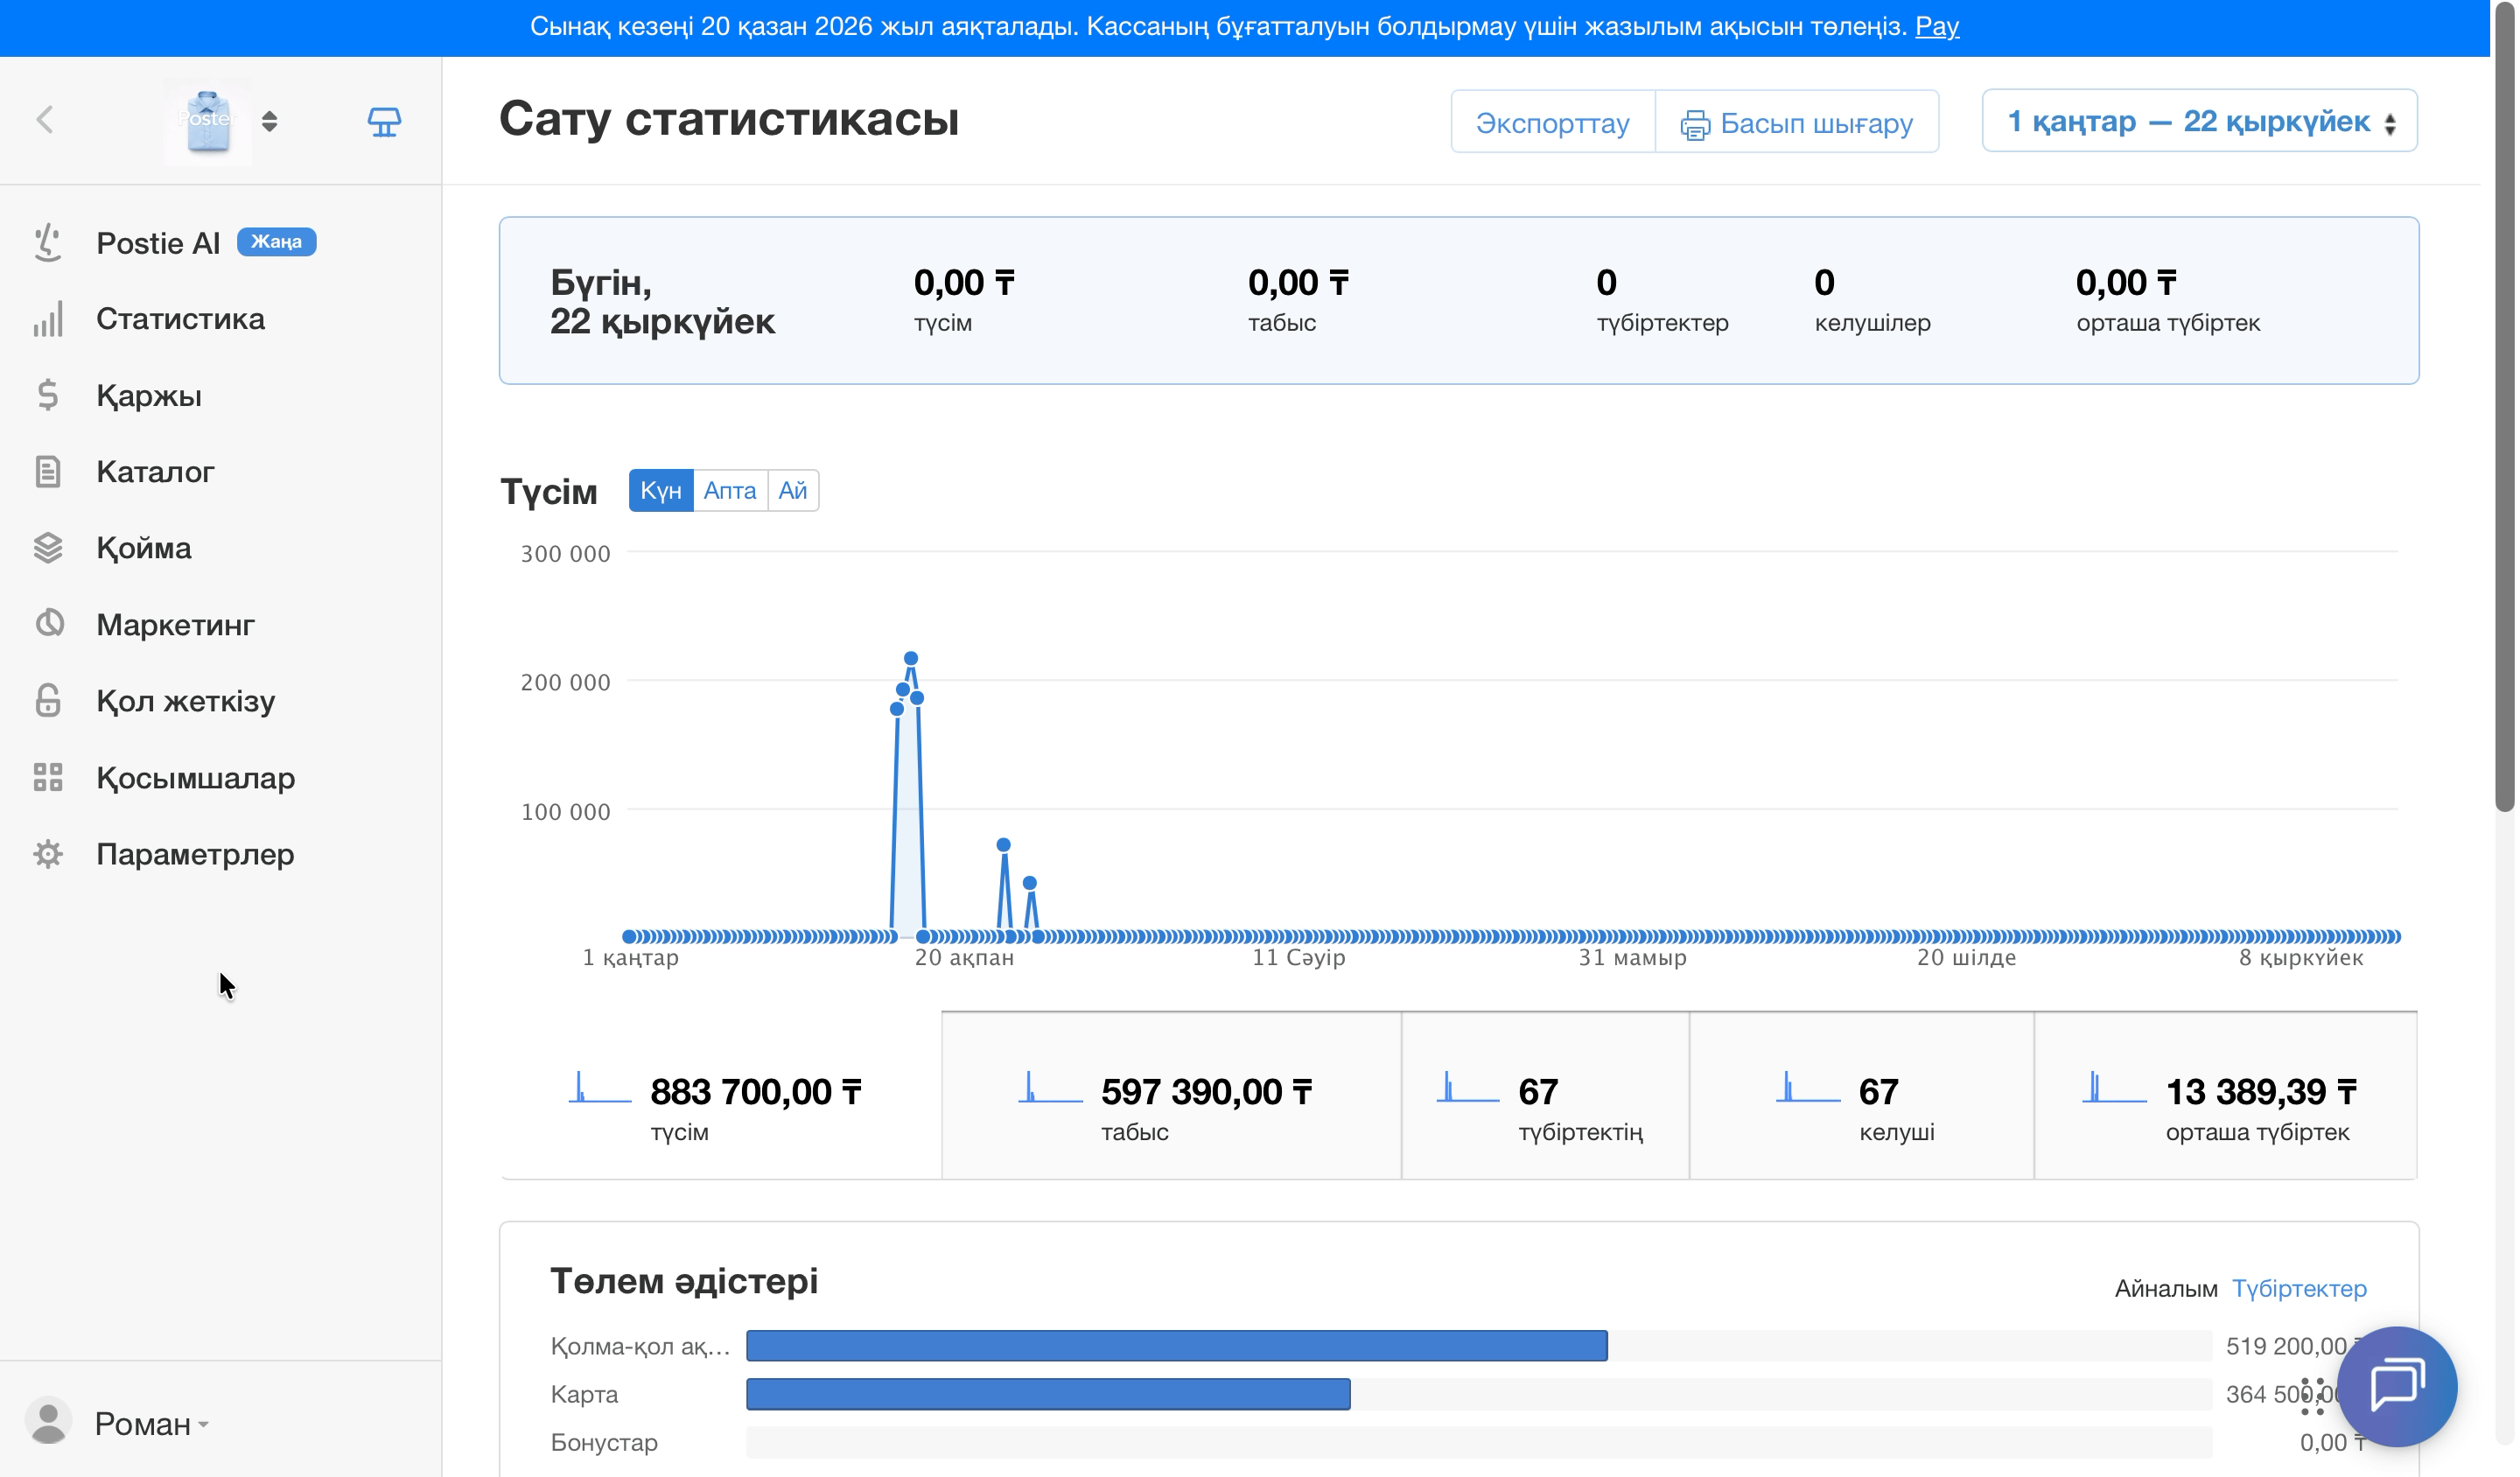Click the Қол жеткізу lock icon

pyautogui.click(x=48, y=700)
